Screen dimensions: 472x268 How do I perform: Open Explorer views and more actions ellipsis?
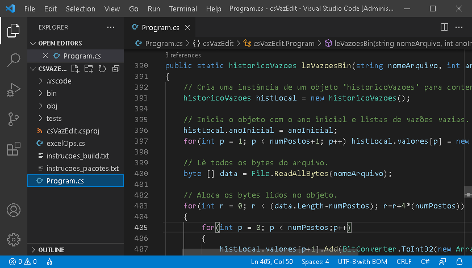[111, 27]
